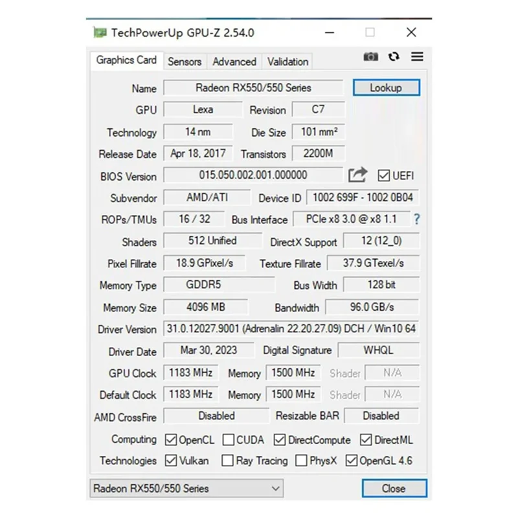The image size is (518, 518).
Task: Close the GPU-Z window with X
Action: tap(411, 32)
